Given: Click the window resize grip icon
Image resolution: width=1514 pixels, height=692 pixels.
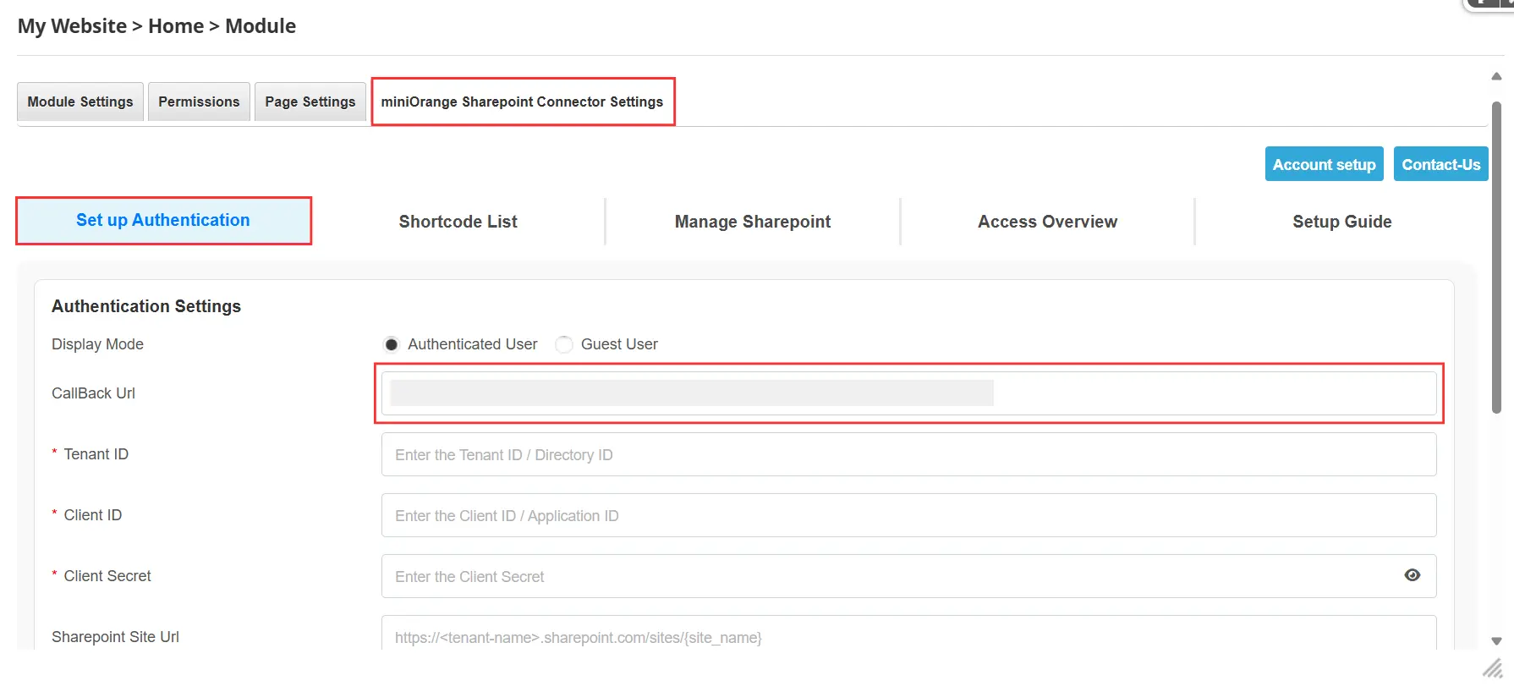Looking at the screenshot, I should (1493, 668).
